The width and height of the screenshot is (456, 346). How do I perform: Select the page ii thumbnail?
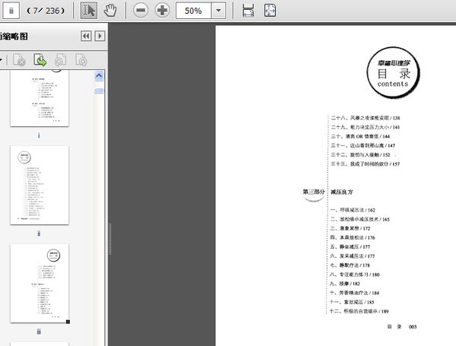40,185
